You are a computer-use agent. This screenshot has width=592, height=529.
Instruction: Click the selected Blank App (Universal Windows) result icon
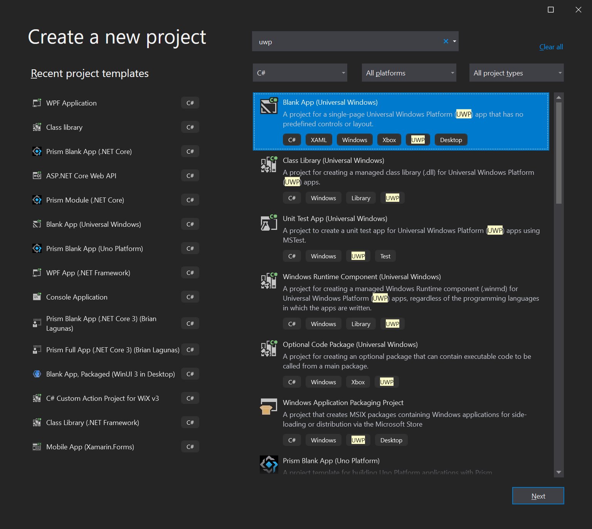pos(269,106)
